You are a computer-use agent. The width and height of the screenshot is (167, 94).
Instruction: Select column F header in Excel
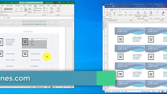[56, 24]
